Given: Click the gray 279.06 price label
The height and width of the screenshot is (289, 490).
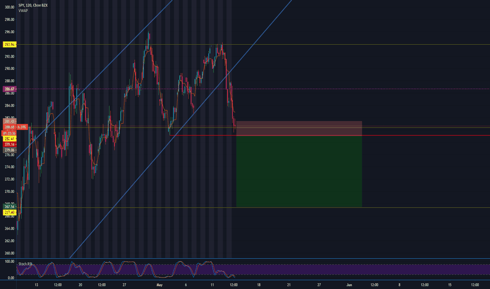Looking at the screenshot, I should click(x=9, y=150).
